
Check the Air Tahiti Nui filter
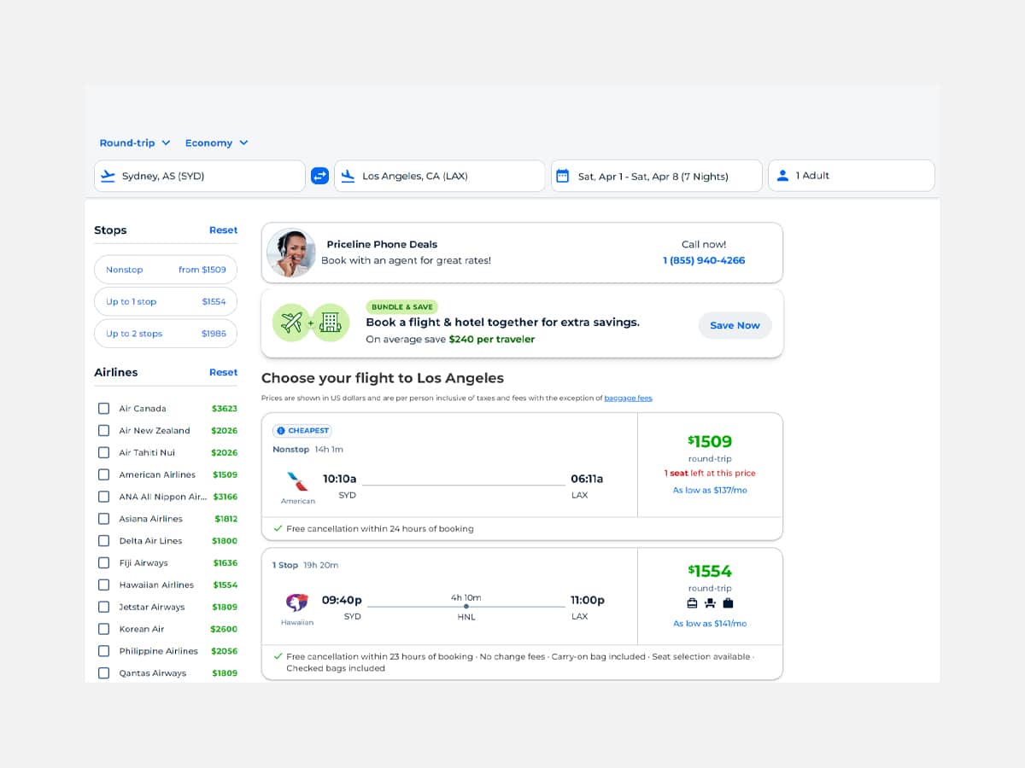103,452
